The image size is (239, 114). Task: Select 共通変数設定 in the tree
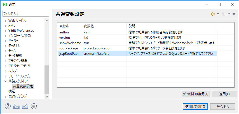click(x=23, y=86)
